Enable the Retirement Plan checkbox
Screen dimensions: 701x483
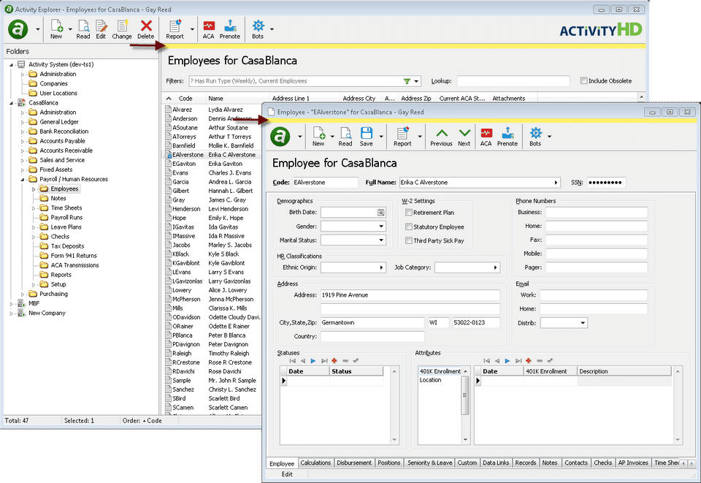pyautogui.click(x=409, y=213)
